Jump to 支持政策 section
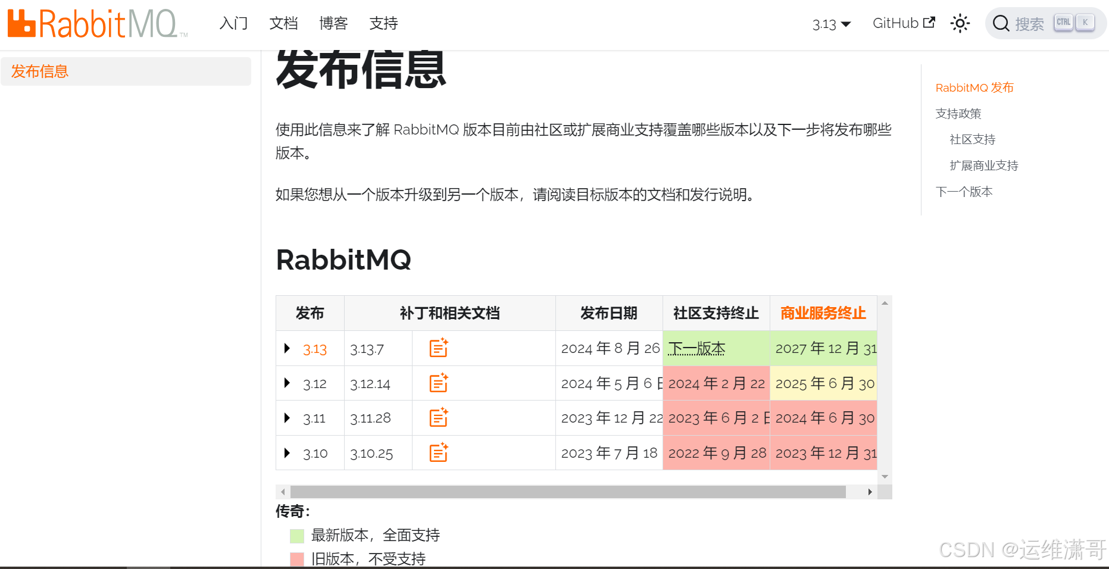The height and width of the screenshot is (569, 1109). coord(958,114)
